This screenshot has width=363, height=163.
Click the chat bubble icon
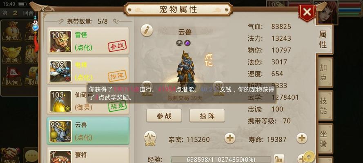point(31,156)
